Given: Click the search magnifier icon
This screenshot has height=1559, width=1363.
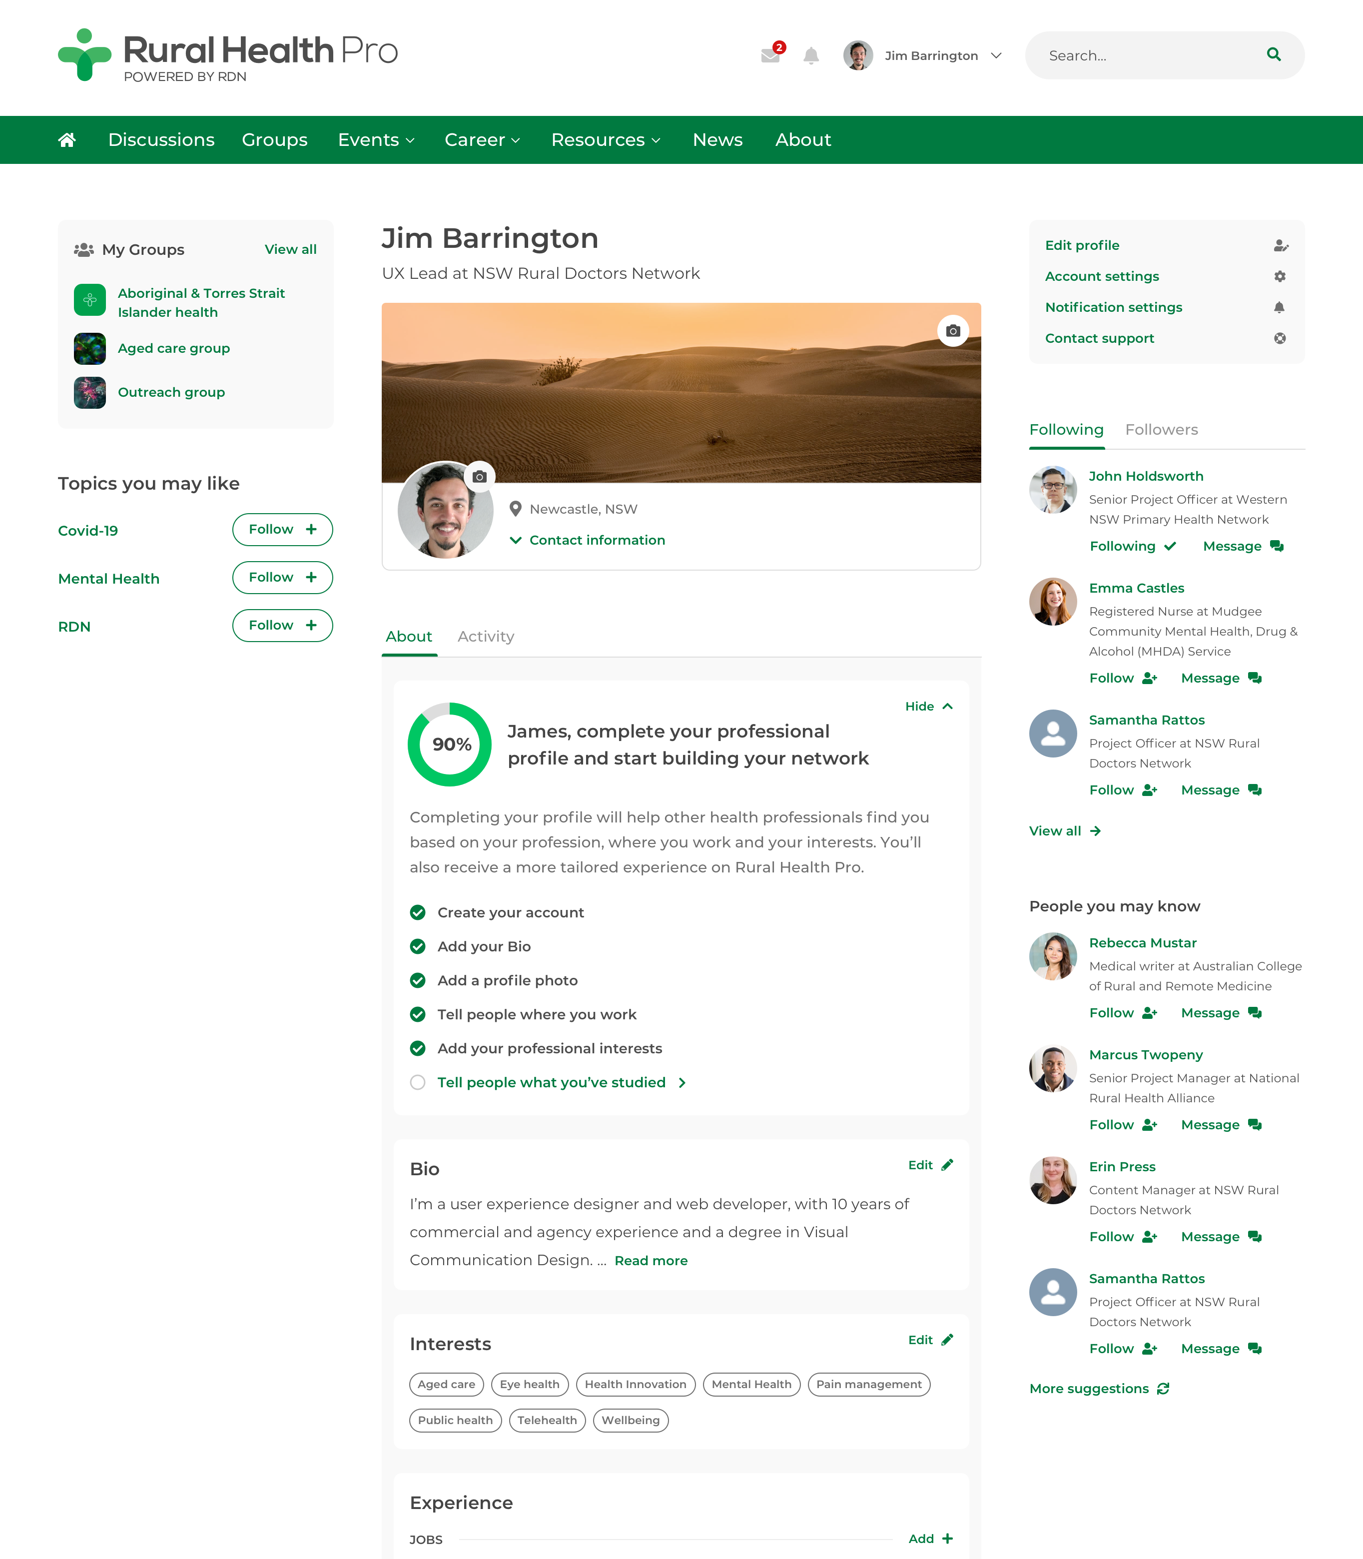Looking at the screenshot, I should point(1273,55).
